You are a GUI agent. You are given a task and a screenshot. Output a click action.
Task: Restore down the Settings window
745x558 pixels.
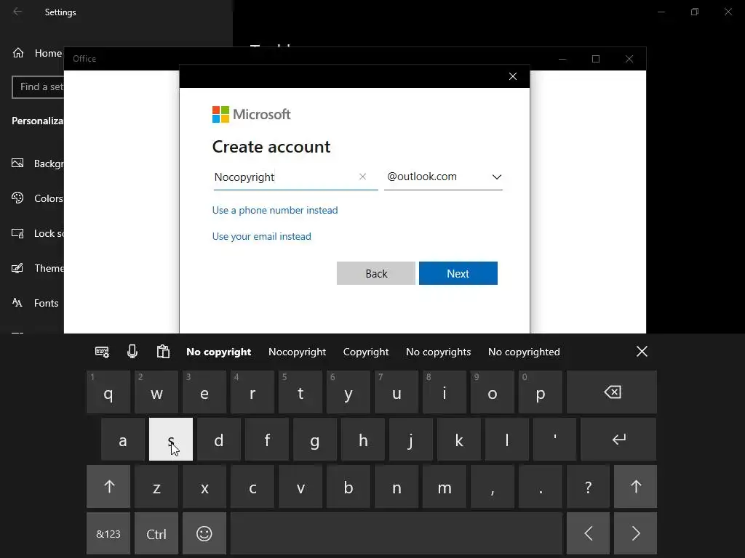coord(695,12)
